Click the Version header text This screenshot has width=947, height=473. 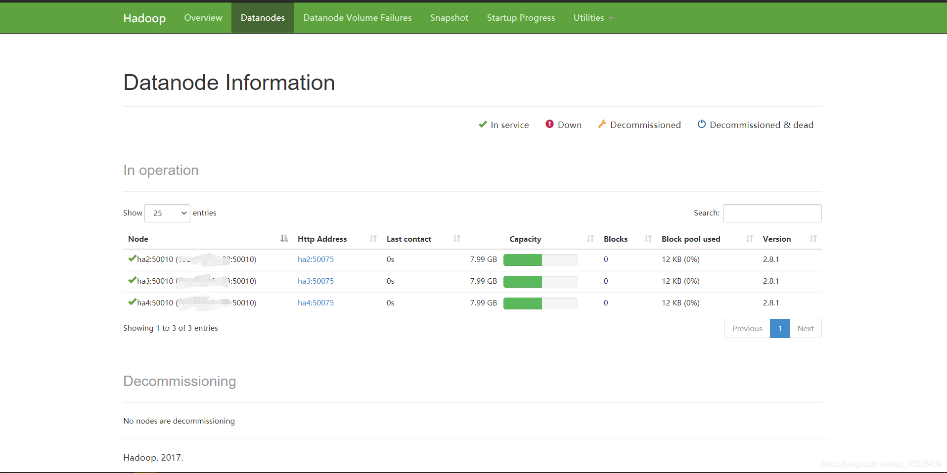click(x=777, y=239)
